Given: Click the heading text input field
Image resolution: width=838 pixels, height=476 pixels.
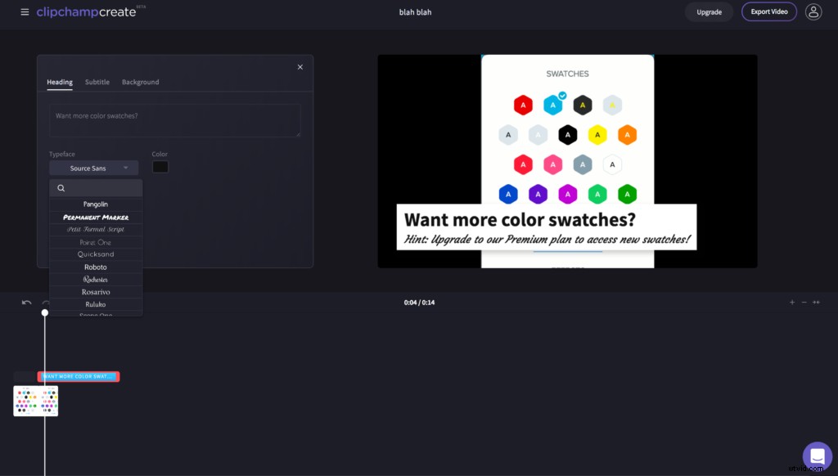Looking at the screenshot, I should 174,119.
